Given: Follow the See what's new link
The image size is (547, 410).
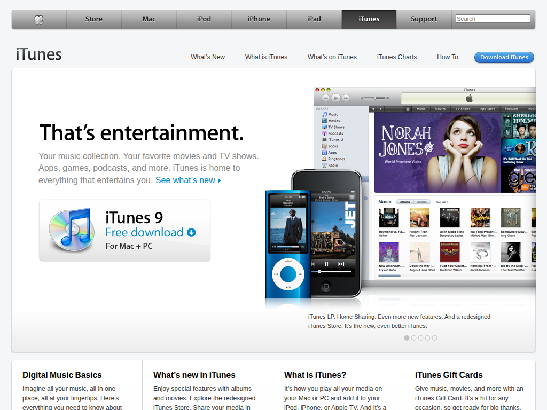Looking at the screenshot, I should coord(188,180).
